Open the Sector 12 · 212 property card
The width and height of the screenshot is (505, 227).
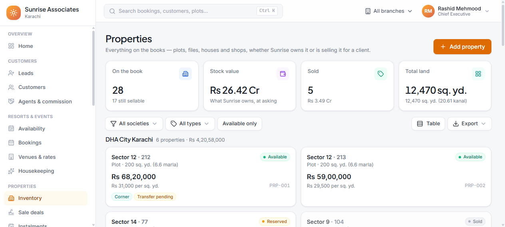point(201,177)
